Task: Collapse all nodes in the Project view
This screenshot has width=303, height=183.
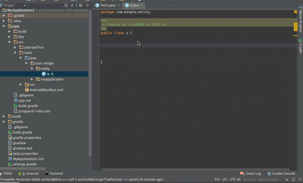Action: 72,5
